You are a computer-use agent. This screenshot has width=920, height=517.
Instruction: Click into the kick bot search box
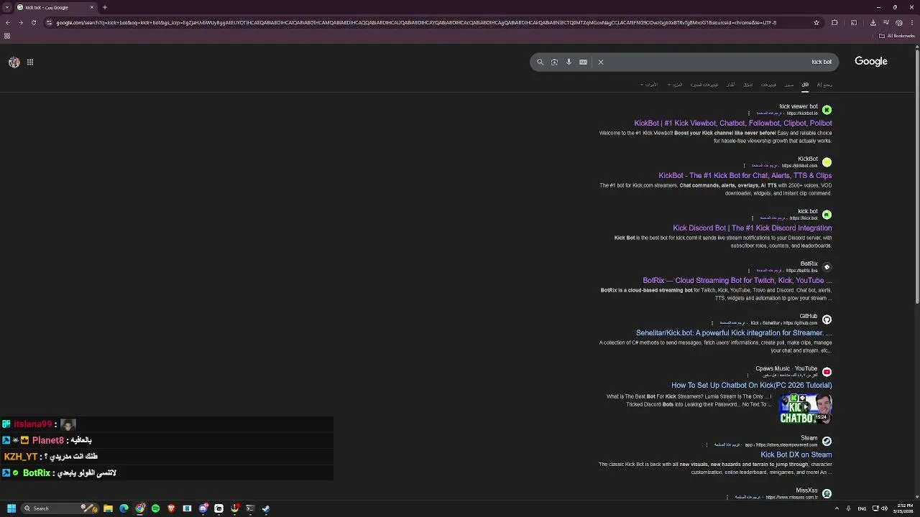pyautogui.click(x=684, y=62)
